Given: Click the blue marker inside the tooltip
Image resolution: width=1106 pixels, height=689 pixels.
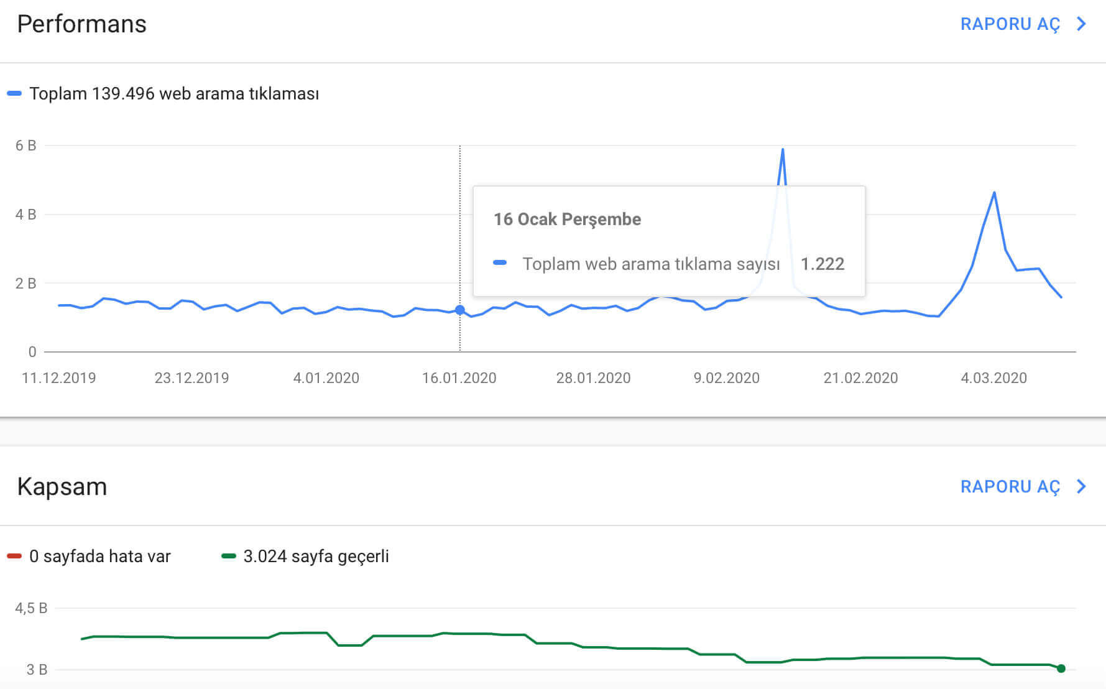Looking at the screenshot, I should point(500,262).
